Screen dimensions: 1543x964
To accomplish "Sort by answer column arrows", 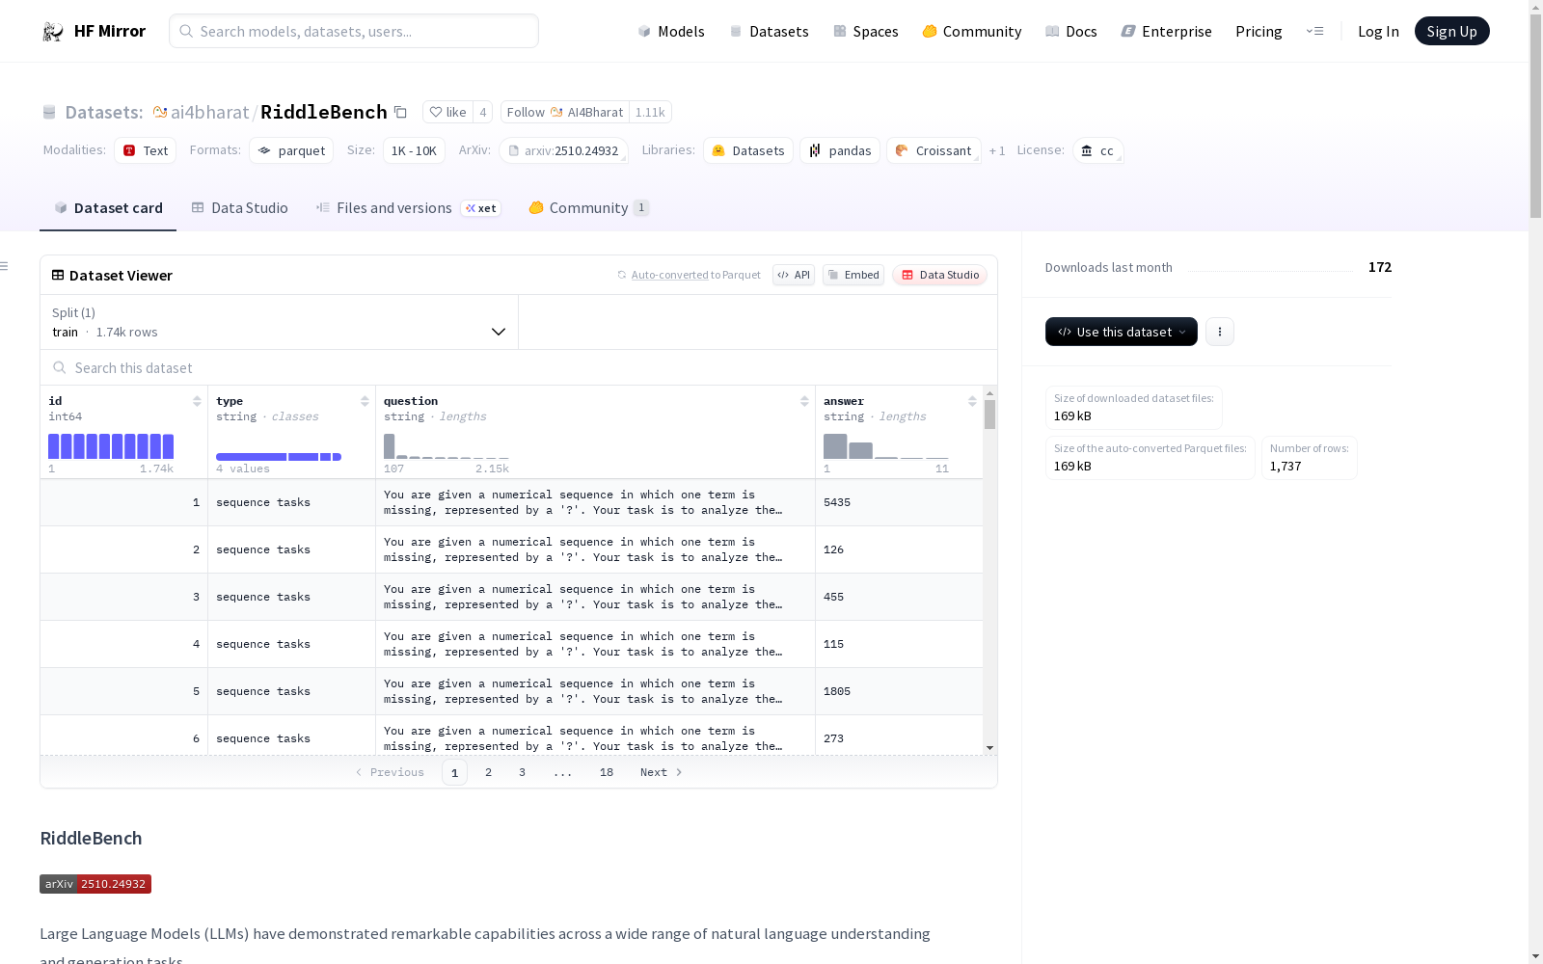I will coord(972,401).
